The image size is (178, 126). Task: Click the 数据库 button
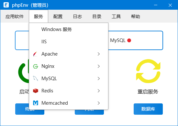coord(148,109)
